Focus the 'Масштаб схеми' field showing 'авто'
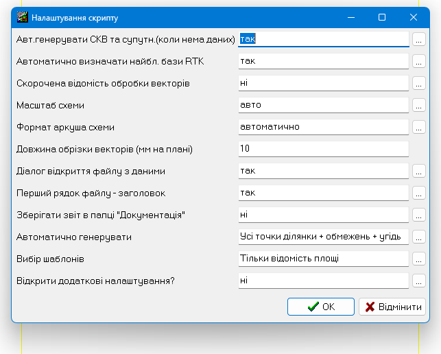The image size is (441, 354). pyautogui.click(x=323, y=105)
